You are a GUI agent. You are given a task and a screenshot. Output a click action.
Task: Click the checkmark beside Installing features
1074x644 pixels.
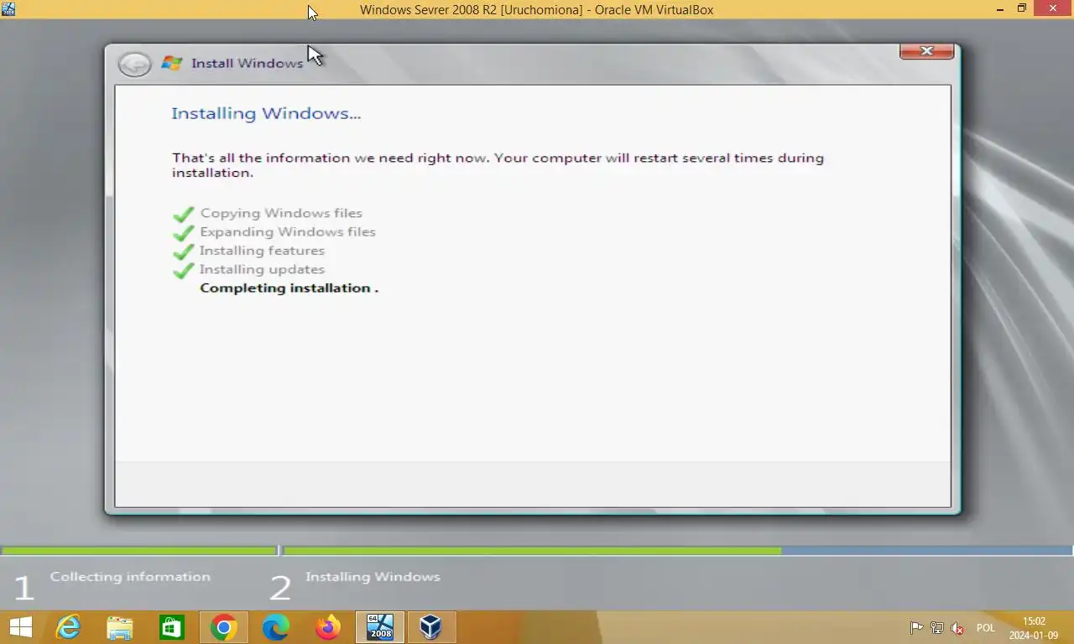coord(184,251)
